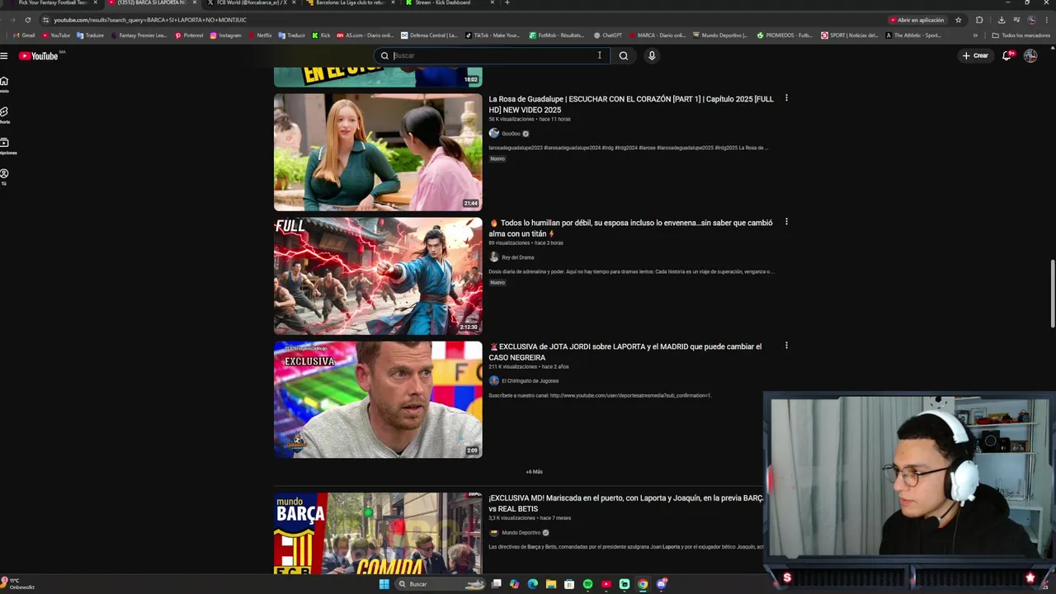This screenshot has width=1056, height=594.
Task: Open Netflix bookmark
Action: click(x=260, y=35)
